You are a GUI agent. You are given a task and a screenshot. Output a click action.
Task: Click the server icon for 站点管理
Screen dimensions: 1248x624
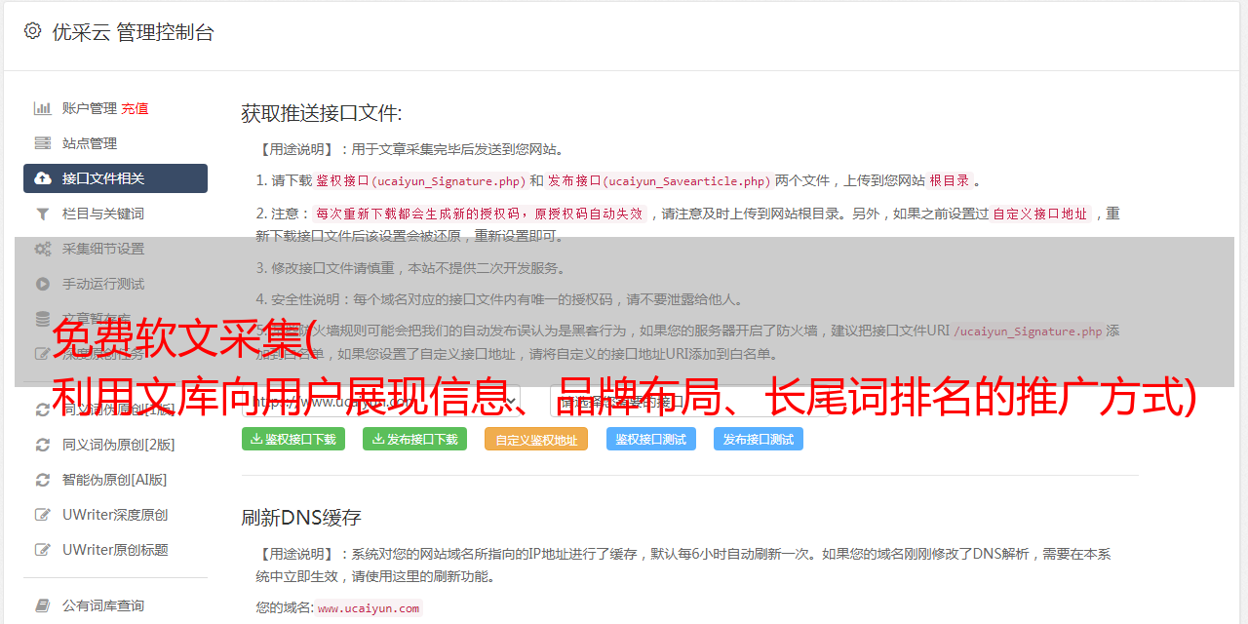(43, 143)
